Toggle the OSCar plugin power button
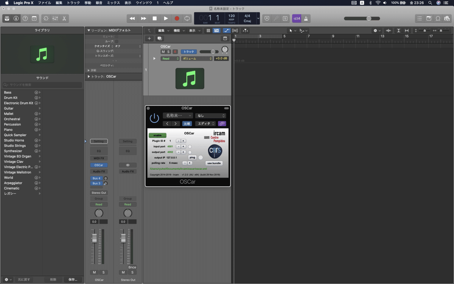This screenshot has height=284, width=454. 154,118
